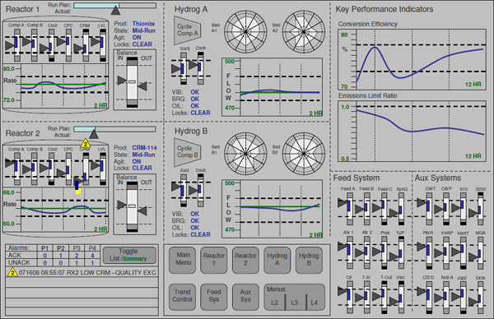
Task: Click Reactor 2 Balance IN arrow
Action: (x=122, y=205)
